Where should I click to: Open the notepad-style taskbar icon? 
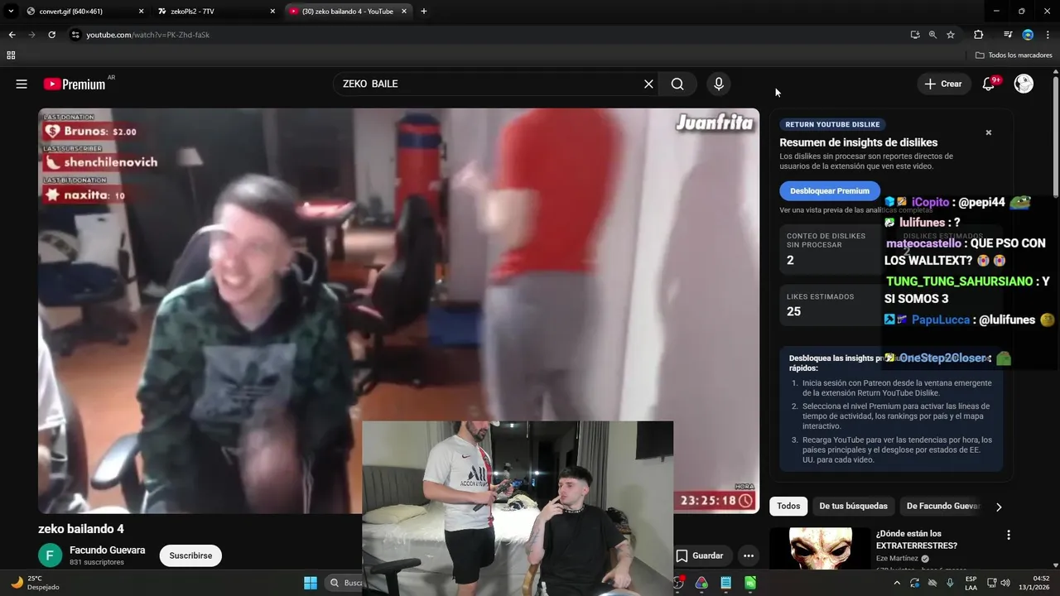click(725, 583)
